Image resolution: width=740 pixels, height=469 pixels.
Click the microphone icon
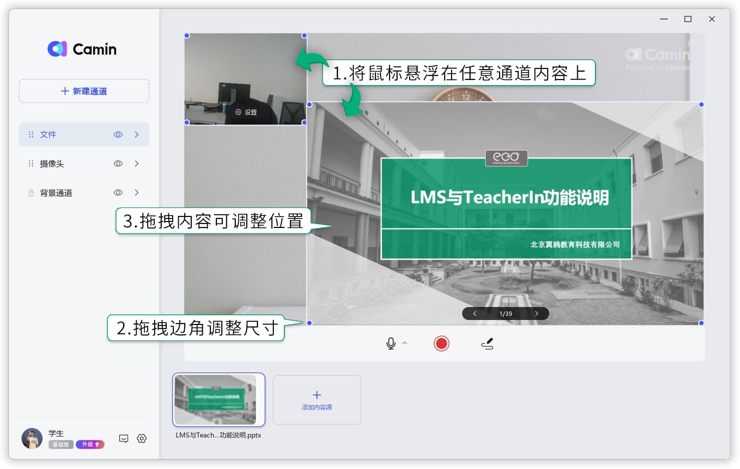(391, 343)
